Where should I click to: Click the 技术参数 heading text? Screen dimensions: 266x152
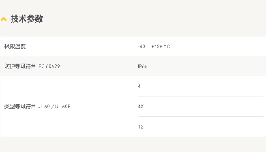click(x=27, y=19)
